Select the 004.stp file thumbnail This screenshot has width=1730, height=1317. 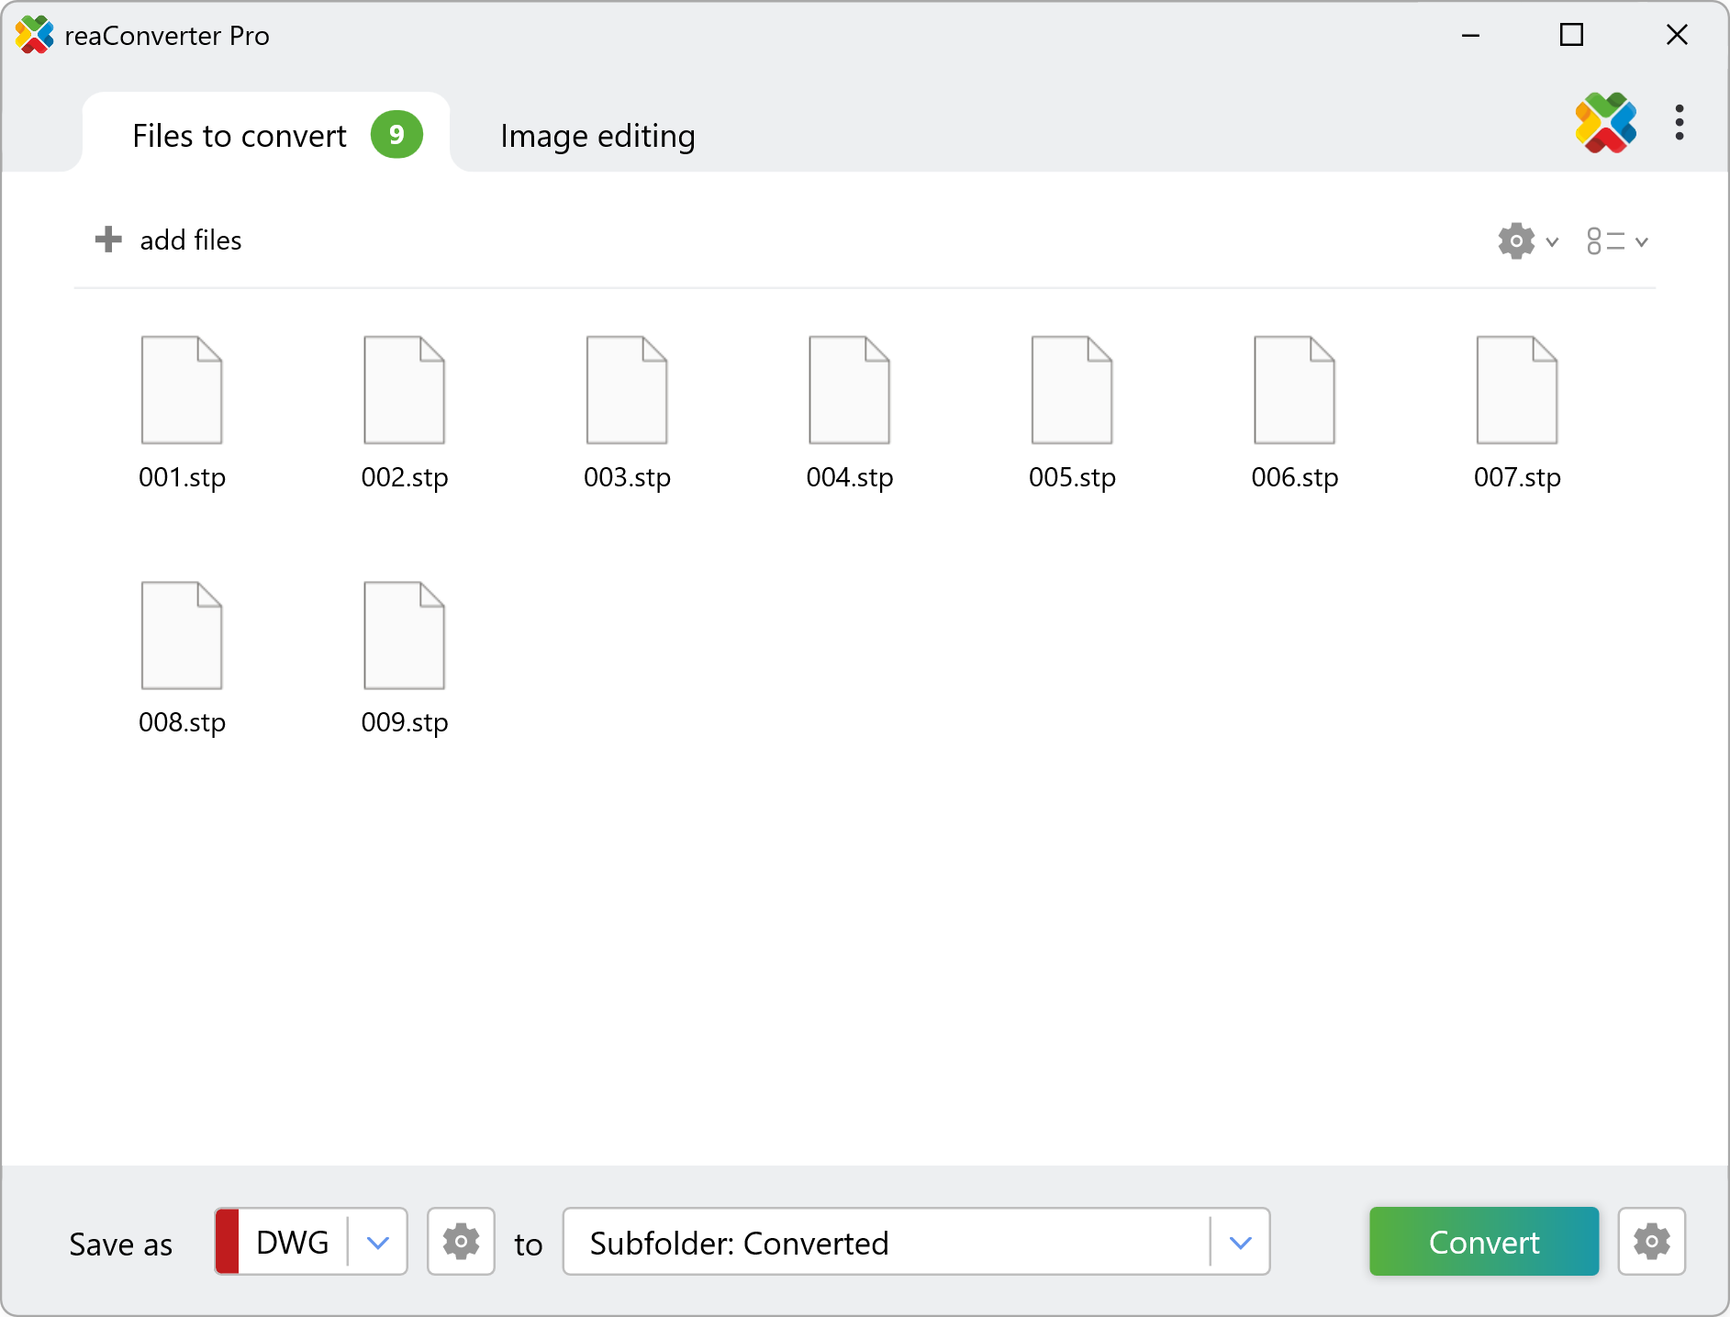(849, 389)
